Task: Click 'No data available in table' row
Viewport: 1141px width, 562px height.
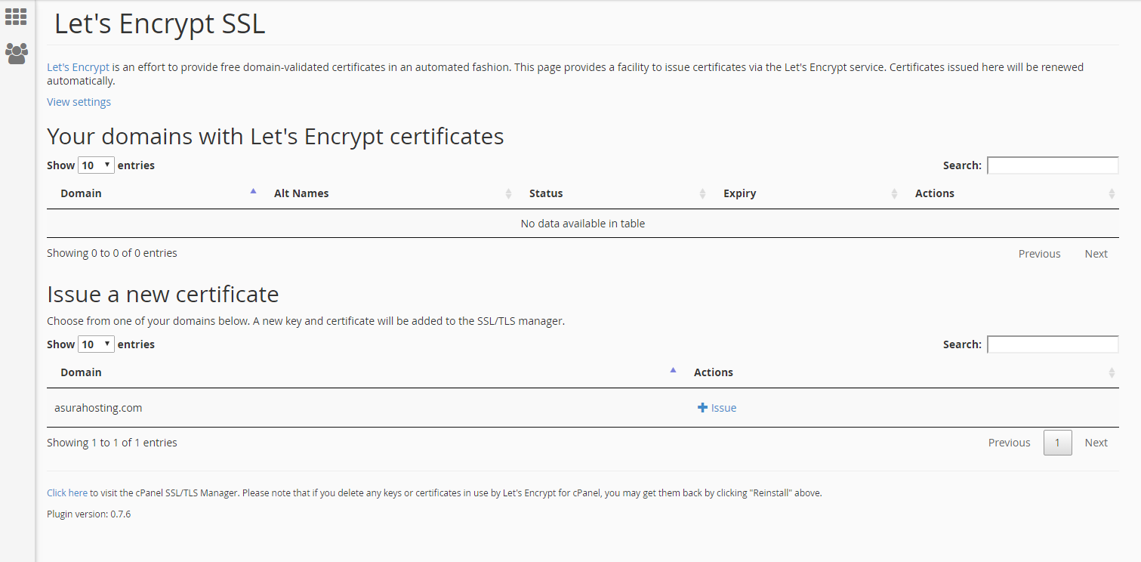Action: 583,224
